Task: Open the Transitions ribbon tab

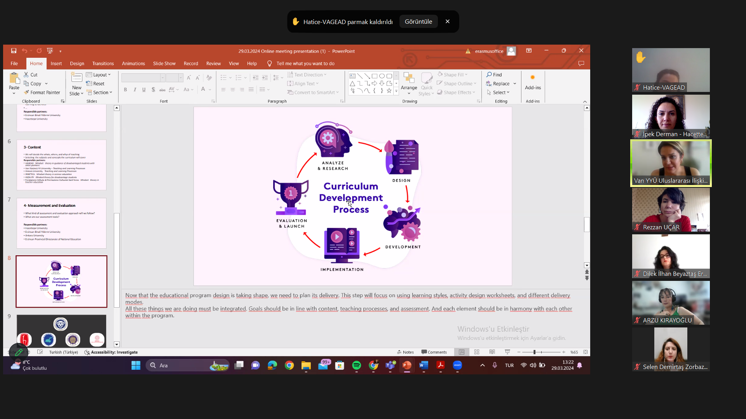Action: click(x=103, y=63)
